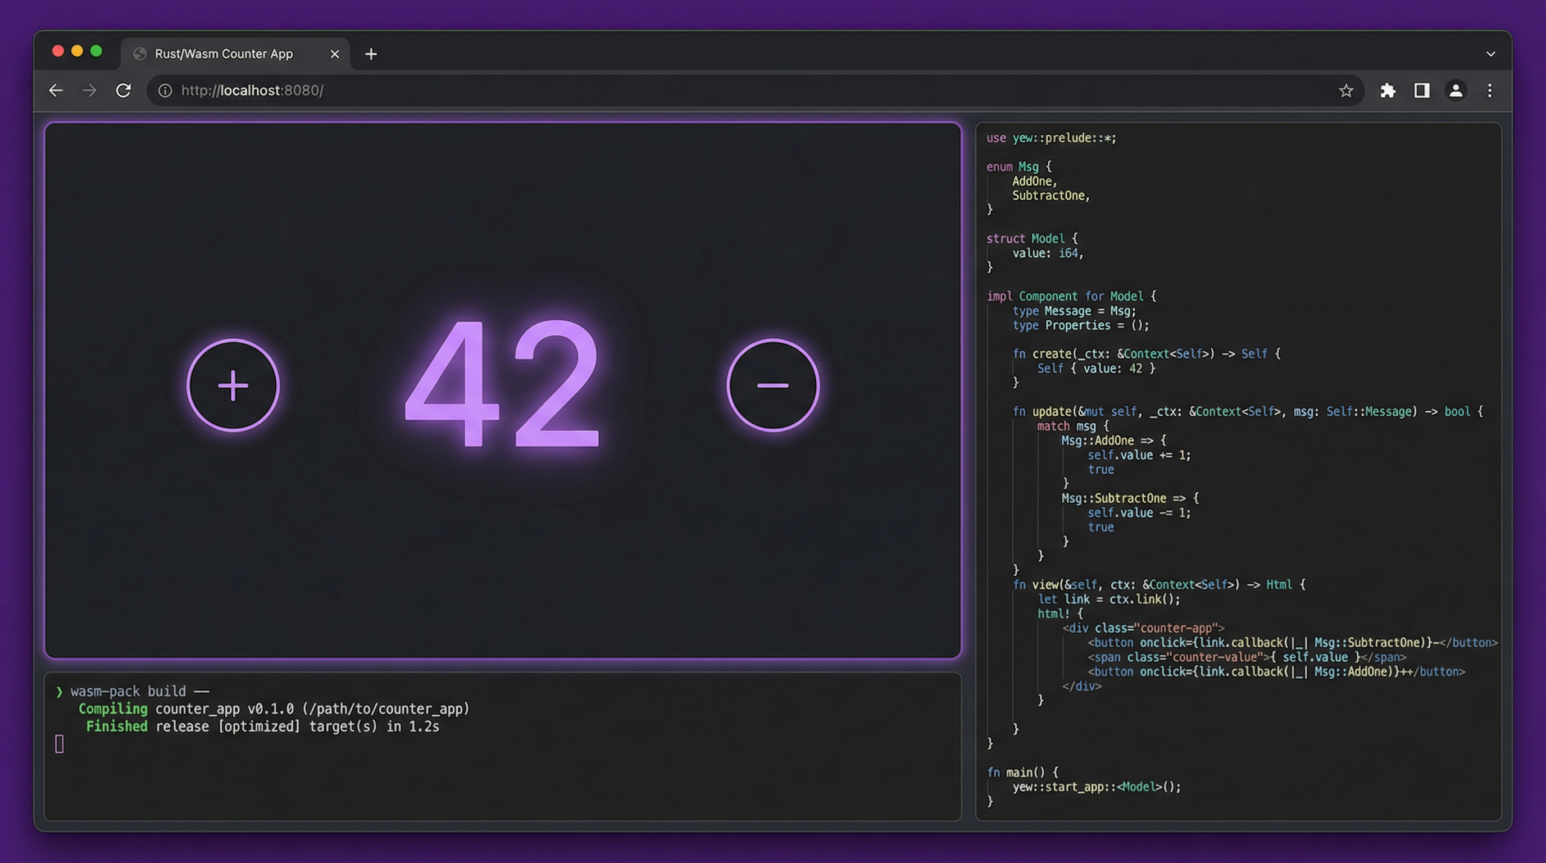Click the browser forward arrow
Screen dimensions: 1546x863
point(89,90)
